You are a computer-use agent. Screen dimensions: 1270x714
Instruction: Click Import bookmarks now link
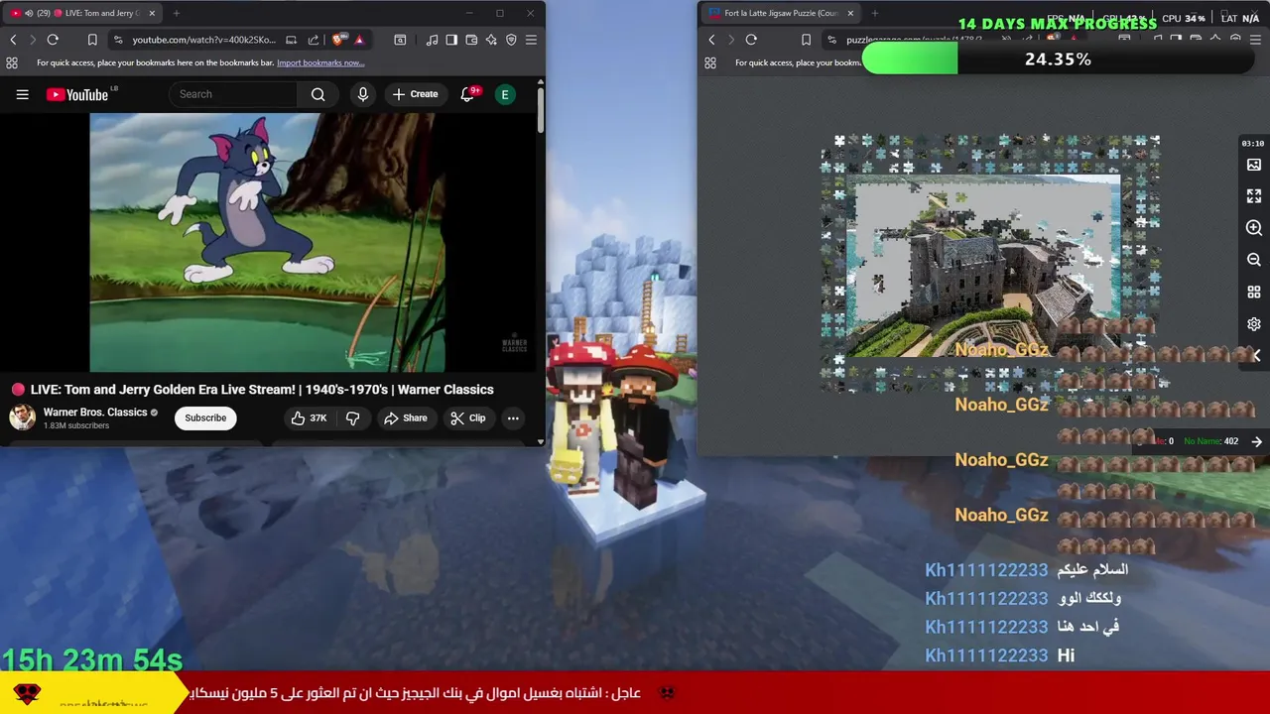(x=320, y=62)
